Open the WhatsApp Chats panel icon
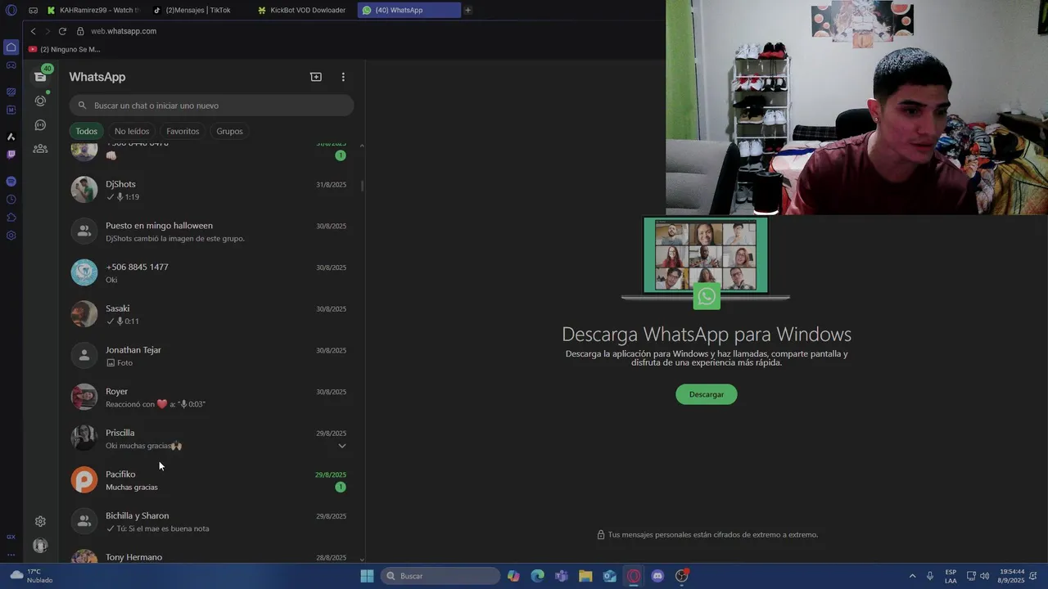 pos(40,77)
